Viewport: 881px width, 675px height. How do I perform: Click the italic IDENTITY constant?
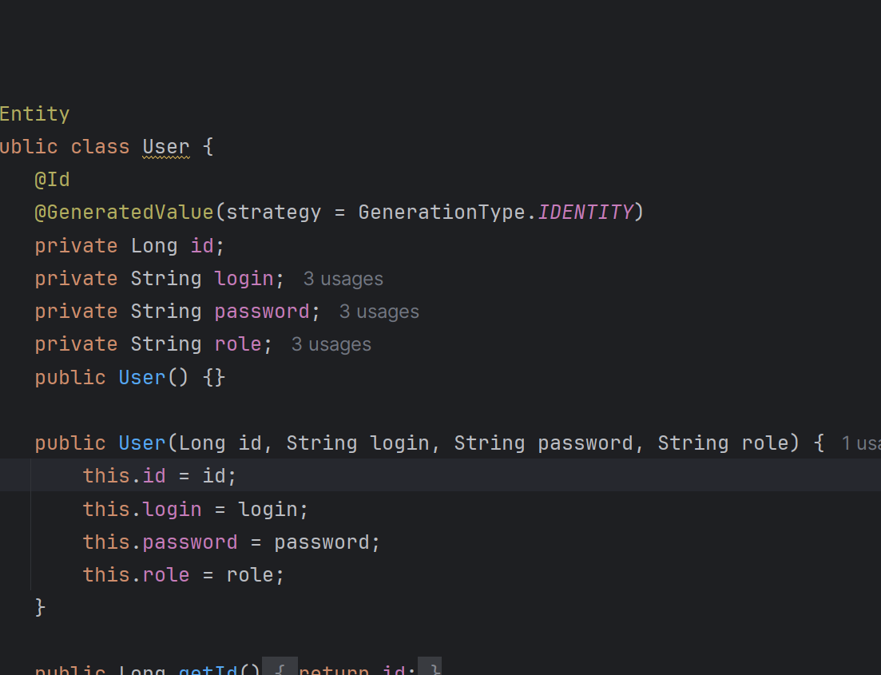585,212
